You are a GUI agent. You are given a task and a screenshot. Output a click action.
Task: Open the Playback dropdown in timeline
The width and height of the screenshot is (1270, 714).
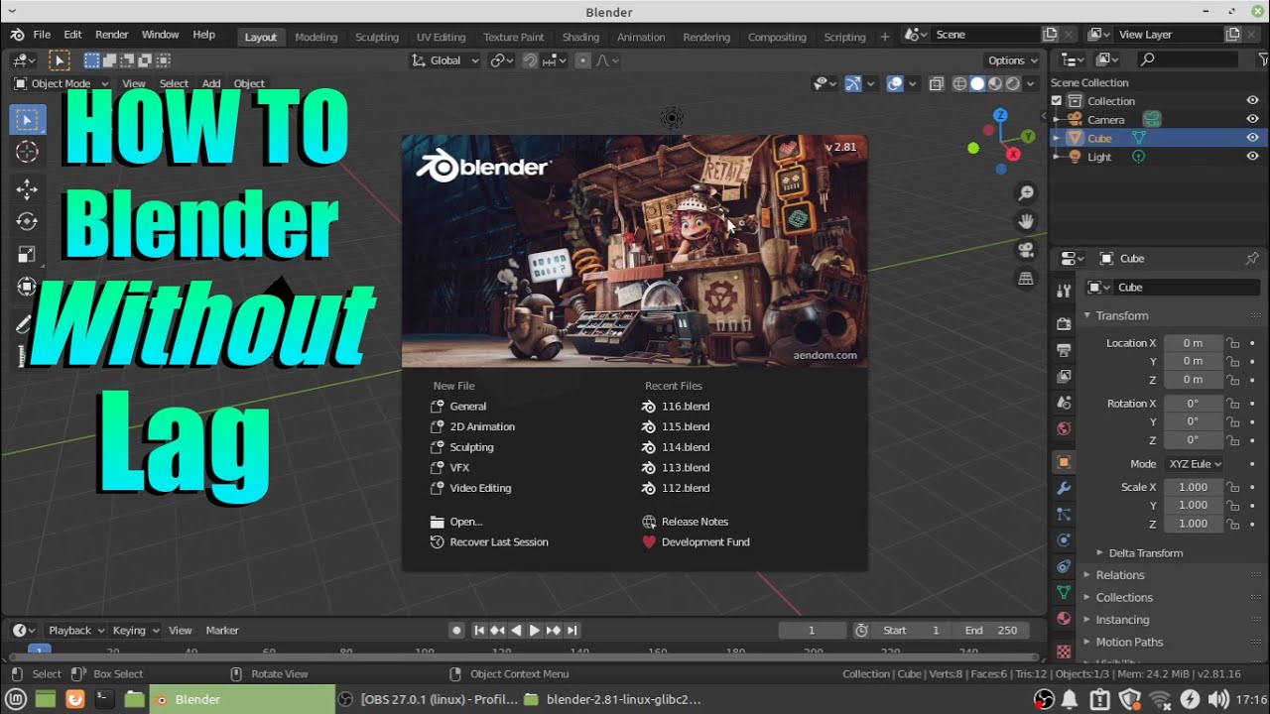pos(76,630)
